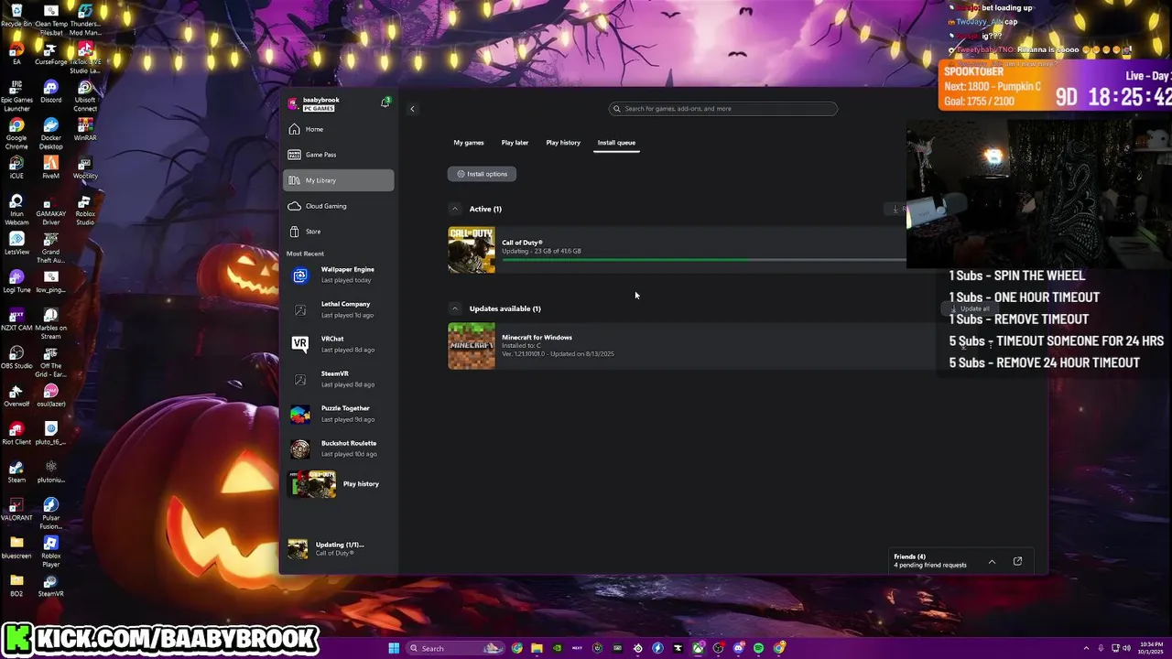Open Game Pass in the sidebar
The image size is (1172, 659).
point(339,155)
